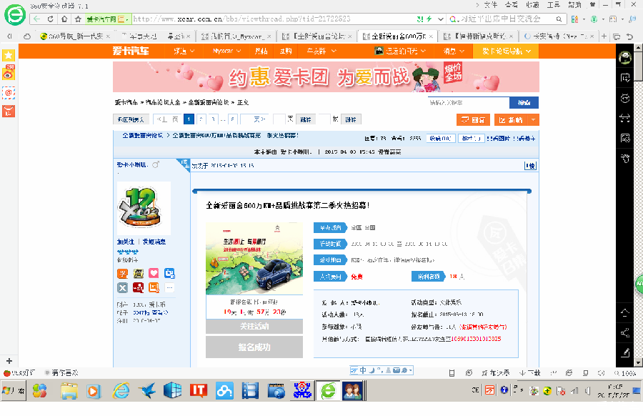Click the browser back arrow button

[x=37, y=19]
